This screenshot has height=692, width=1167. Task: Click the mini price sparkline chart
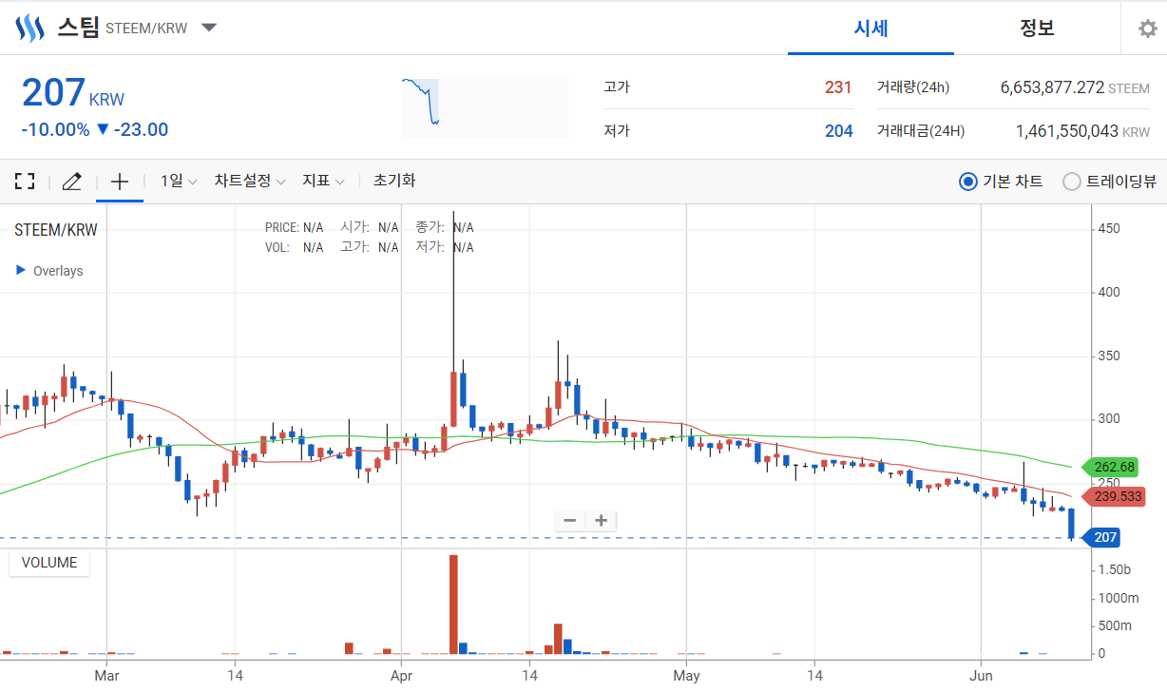pyautogui.click(x=485, y=107)
